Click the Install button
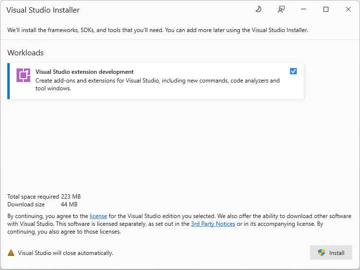Screen dimensions: 360x270 pyautogui.click(x=331, y=253)
